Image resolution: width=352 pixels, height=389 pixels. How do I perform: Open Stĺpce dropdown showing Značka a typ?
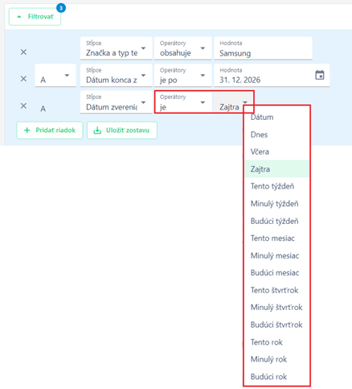[x=117, y=48]
